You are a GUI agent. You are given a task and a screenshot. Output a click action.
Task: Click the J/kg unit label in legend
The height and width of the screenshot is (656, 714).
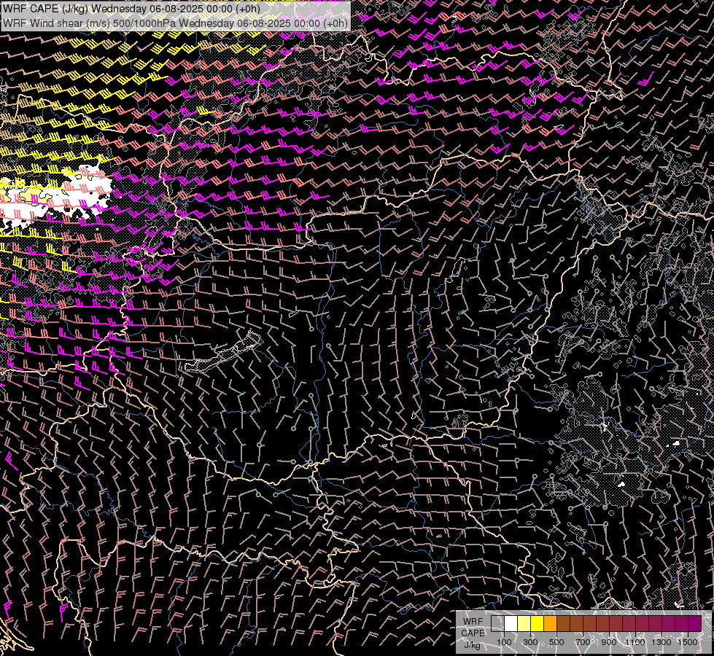[x=472, y=645]
